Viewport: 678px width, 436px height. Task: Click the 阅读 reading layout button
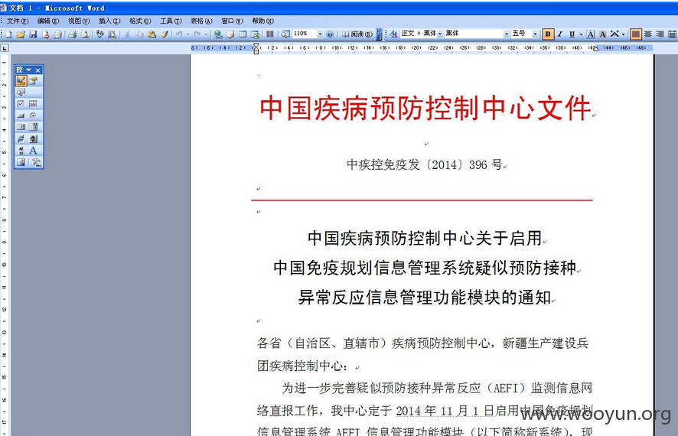(x=357, y=34)
